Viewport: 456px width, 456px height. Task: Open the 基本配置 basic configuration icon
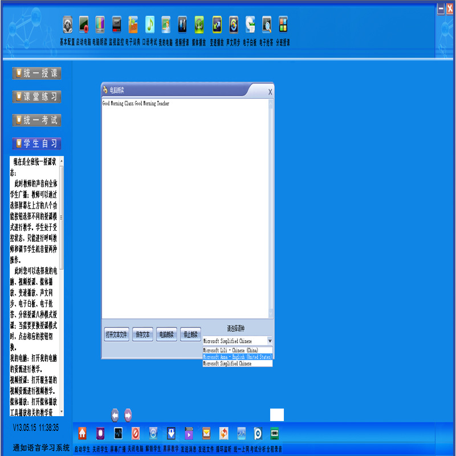(67, 26)
